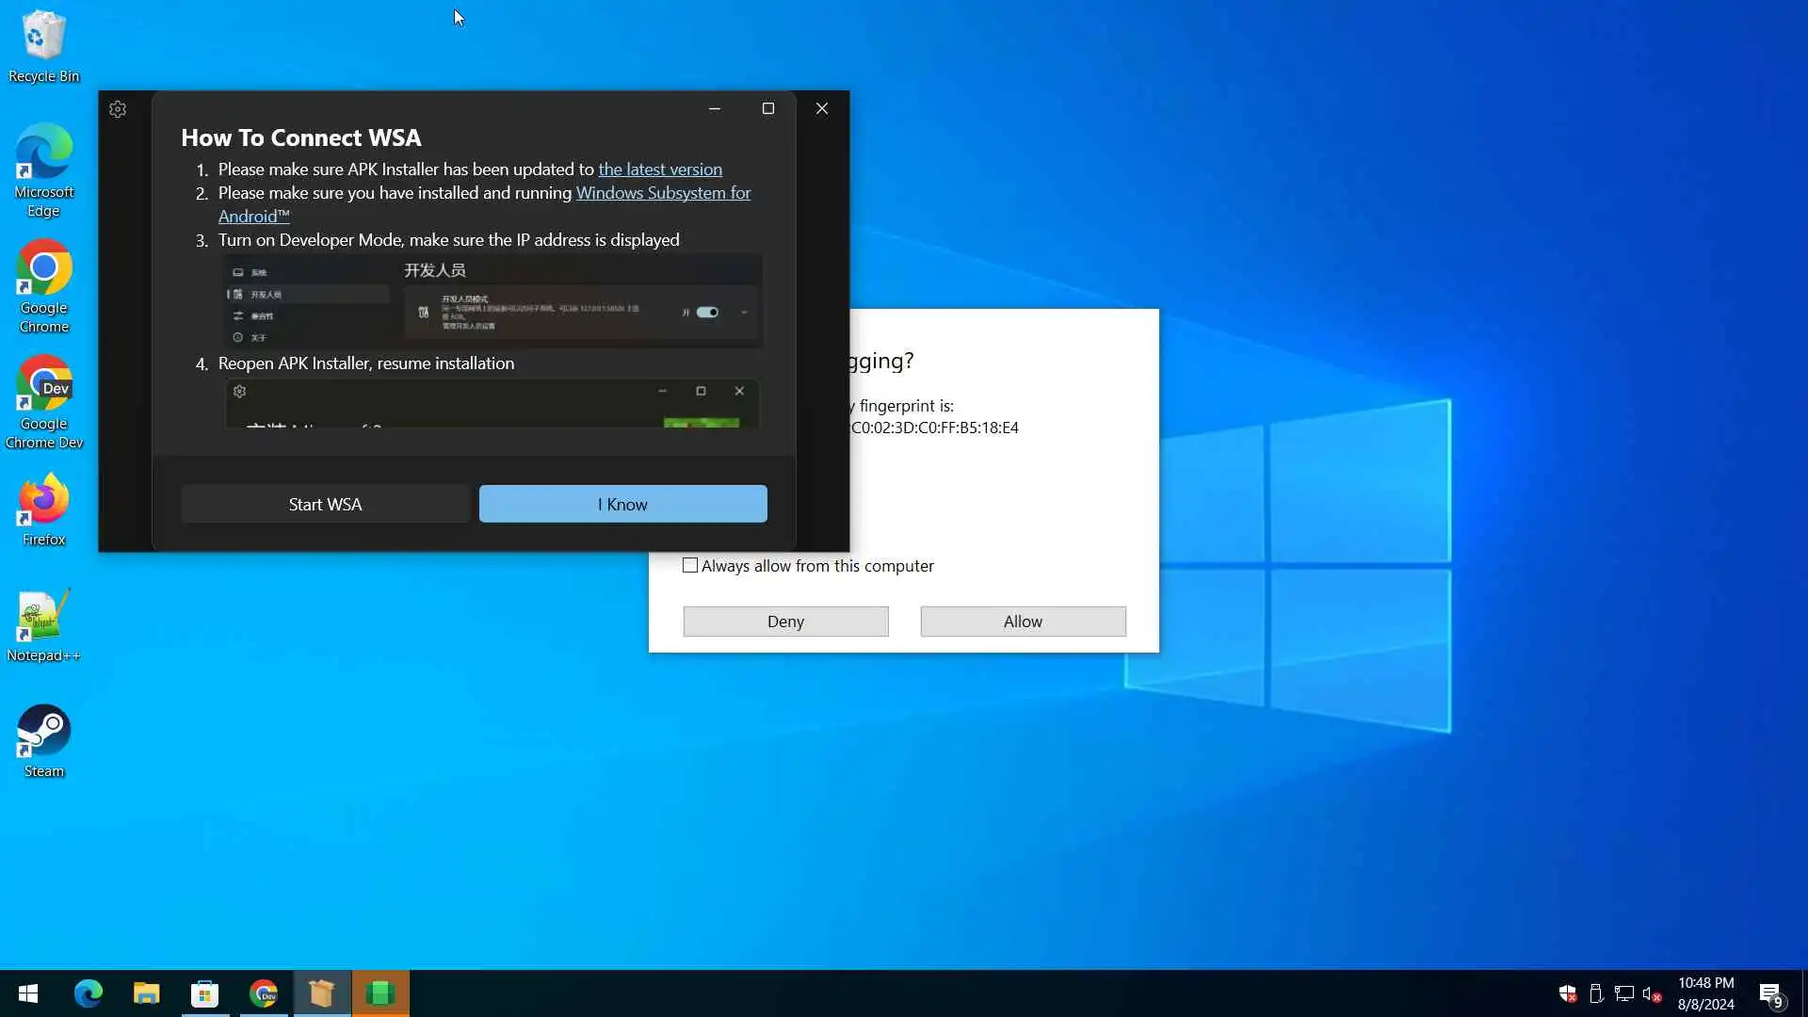Click the Developer Mode screenshot image
Viewport: 1808px width, 1017px height.
coord(492,301)
